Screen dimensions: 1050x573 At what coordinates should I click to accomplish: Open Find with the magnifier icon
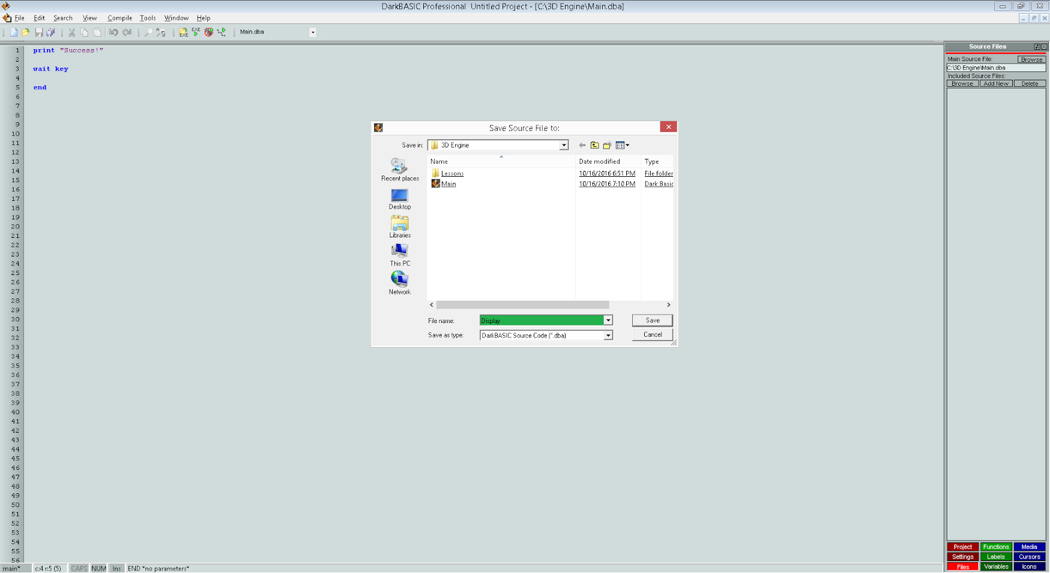pos(148,32)
